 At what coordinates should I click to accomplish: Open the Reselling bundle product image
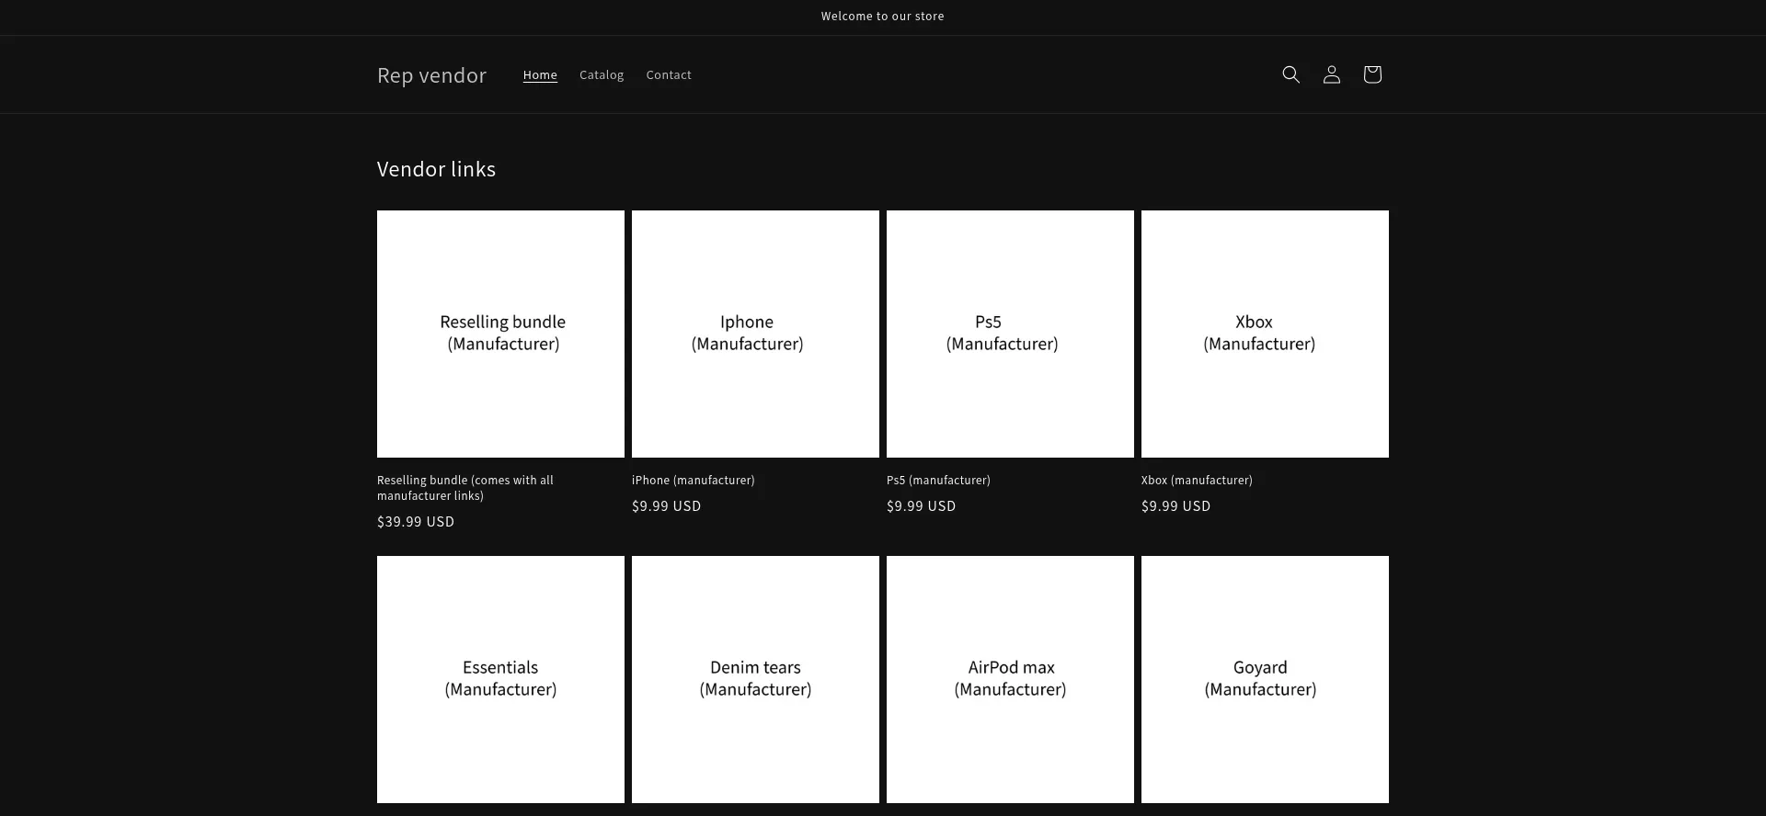click(x=500, y=334)
